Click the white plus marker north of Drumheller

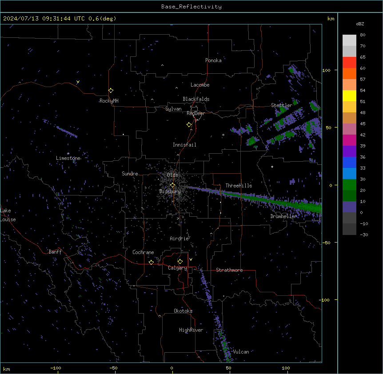(272, 167)
